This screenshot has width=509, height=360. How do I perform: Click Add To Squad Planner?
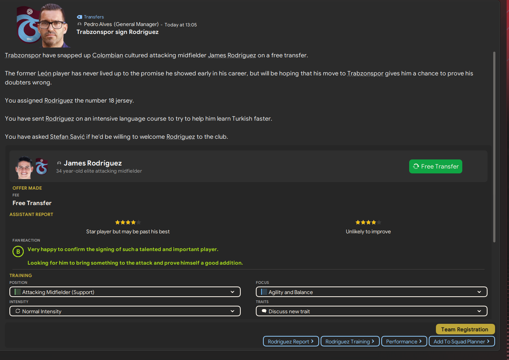click(462, 342)
